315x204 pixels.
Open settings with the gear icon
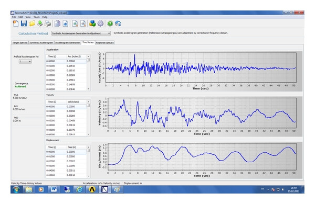[100, 24]
